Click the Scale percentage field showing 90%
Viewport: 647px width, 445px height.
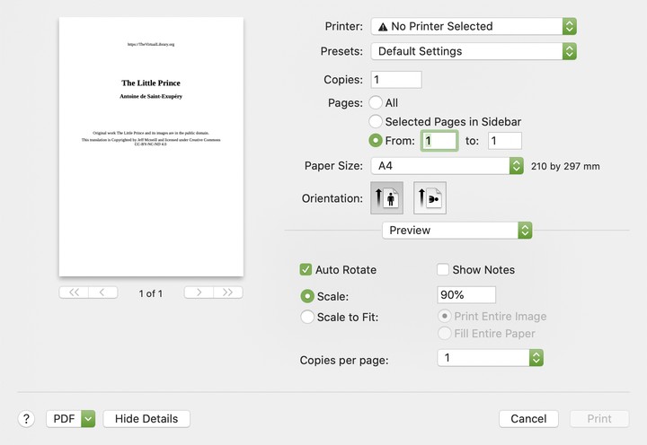466,295
